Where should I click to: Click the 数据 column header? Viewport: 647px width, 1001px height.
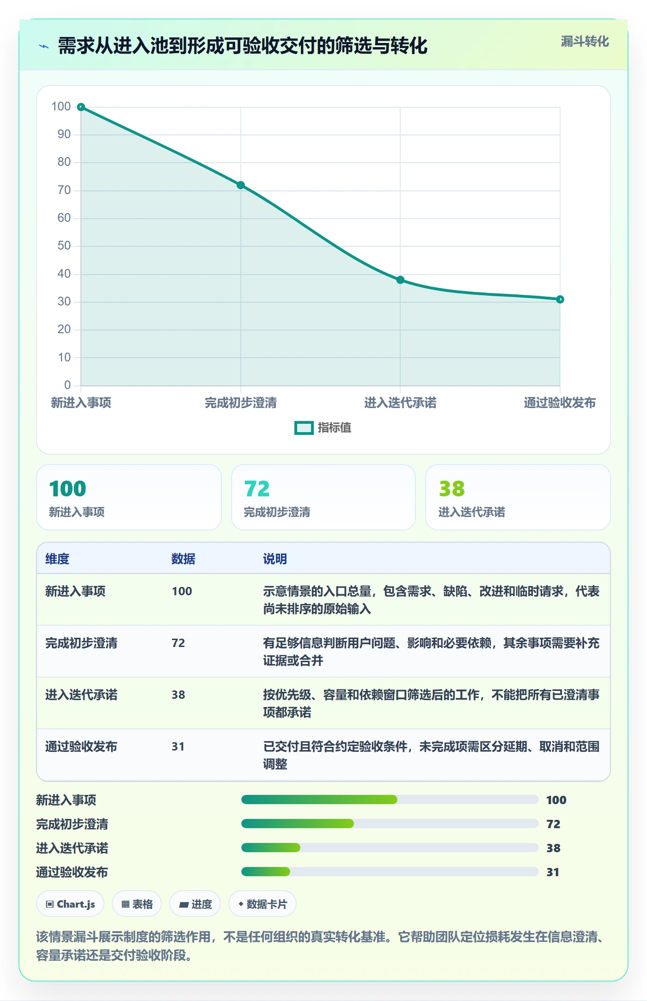pos(183,559)
